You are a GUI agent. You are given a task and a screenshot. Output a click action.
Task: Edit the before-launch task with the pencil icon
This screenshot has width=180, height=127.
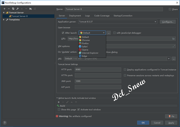[x=67, y=102]
